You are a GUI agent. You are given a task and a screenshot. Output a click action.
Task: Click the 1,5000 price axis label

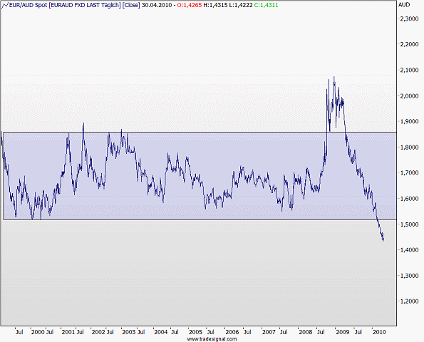point(409,224)
